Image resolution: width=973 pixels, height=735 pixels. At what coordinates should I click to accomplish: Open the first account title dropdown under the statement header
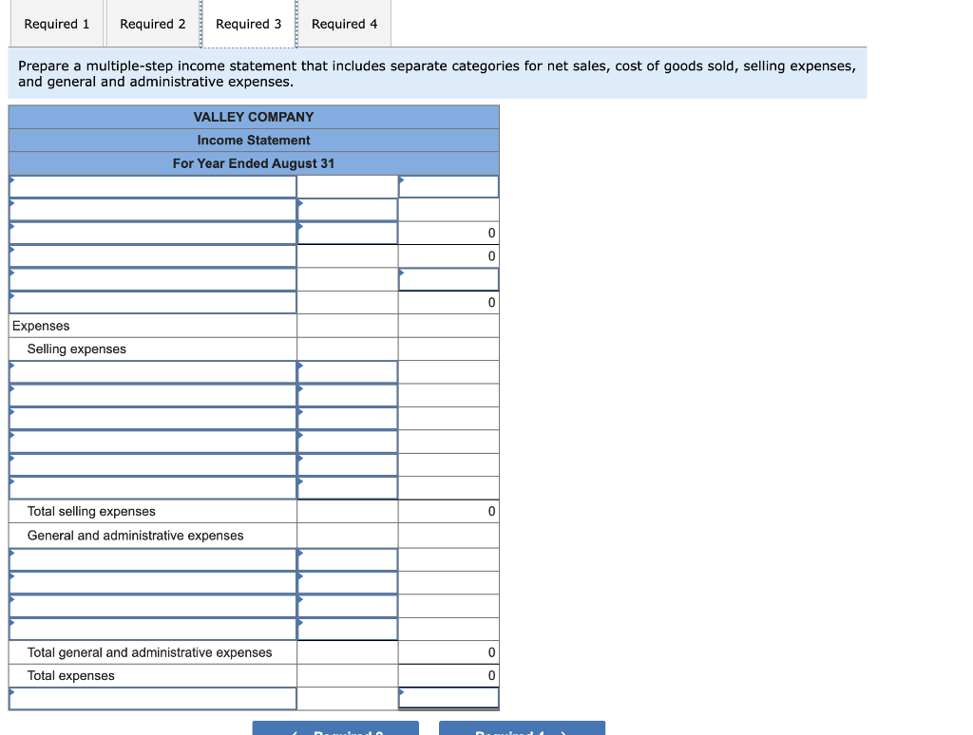pyautogui.click(x=152, y=186)
